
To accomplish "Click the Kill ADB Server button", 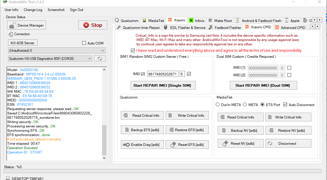I will [x=23, y=43].
